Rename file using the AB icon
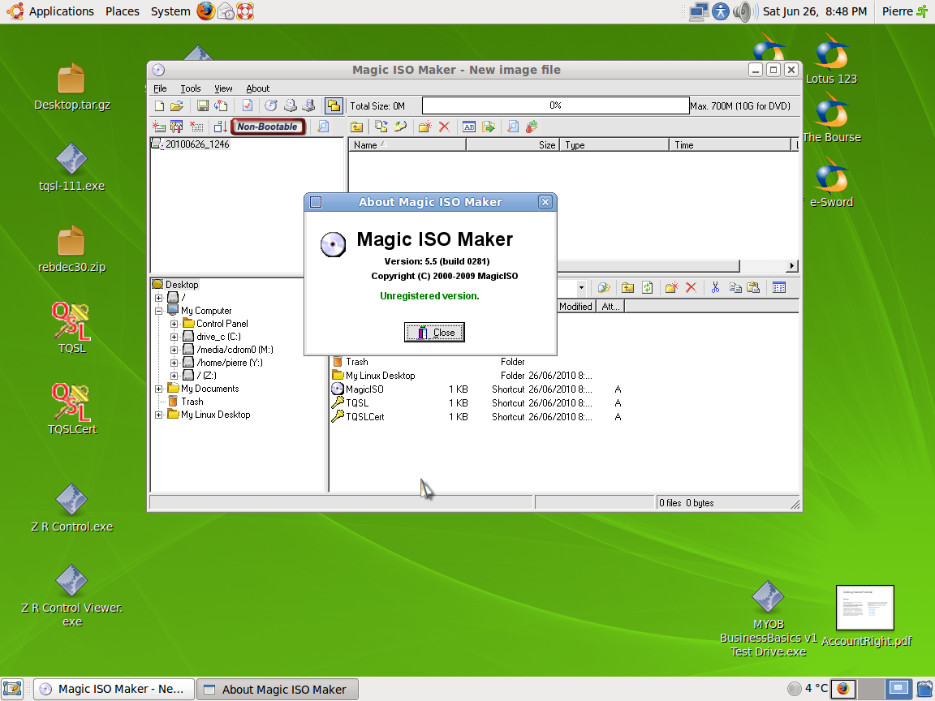 [470, 127]
